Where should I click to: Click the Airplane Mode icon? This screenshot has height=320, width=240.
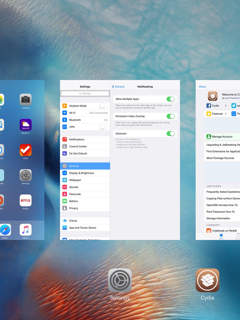(x=65, y=106)
